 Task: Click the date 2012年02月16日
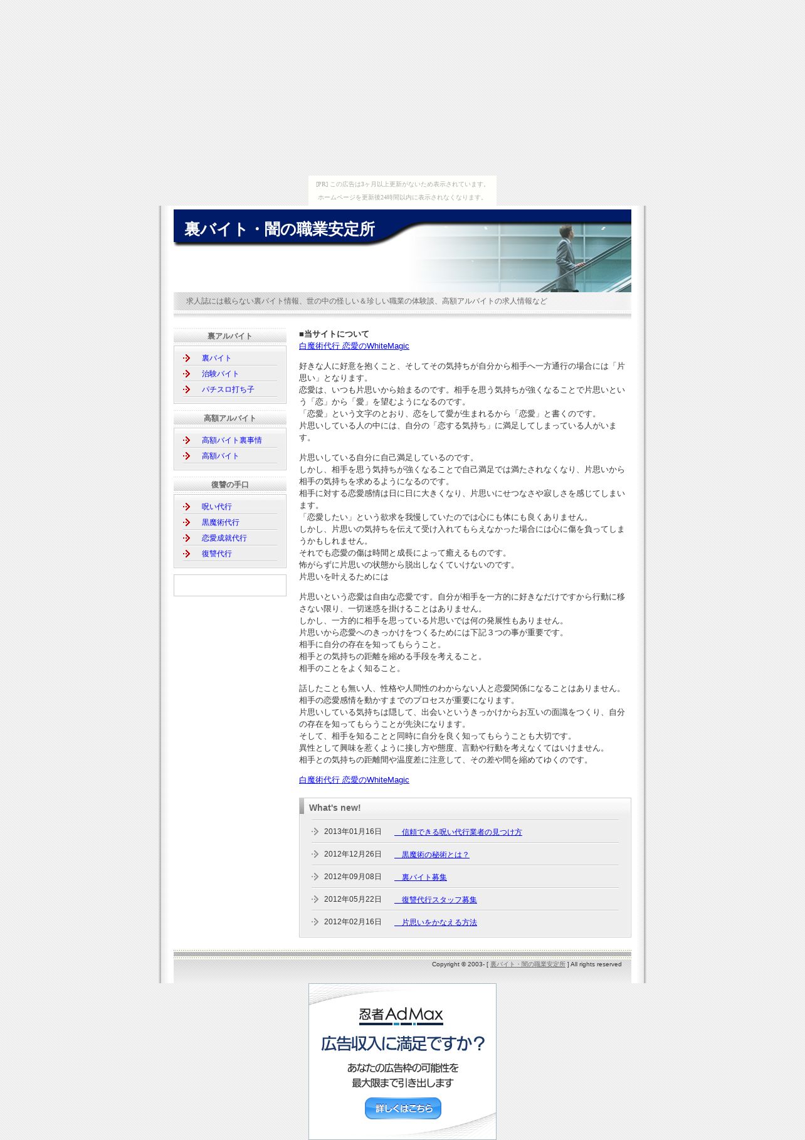(353, 922)
